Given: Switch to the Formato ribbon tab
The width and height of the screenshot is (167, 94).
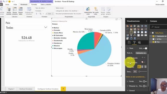Looking at the screenshot, I should pos(34,4).
